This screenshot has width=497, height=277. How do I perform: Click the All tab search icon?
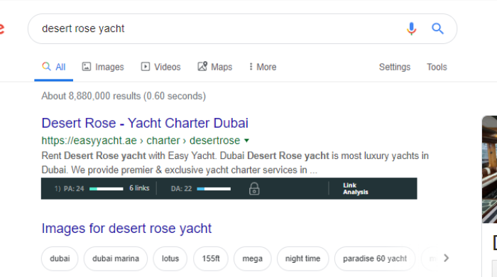pos(46,66)
